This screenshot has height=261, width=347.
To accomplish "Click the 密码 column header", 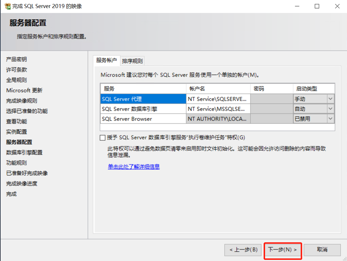I will tap(272, 89).
